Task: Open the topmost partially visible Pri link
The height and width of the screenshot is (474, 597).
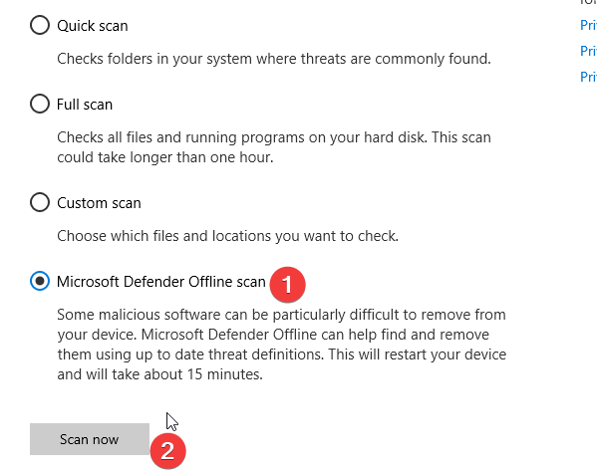Action: click(x=588, y=25)
